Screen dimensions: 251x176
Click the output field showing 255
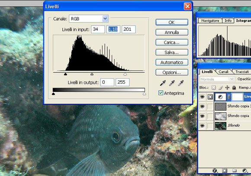tap(122, 82)
